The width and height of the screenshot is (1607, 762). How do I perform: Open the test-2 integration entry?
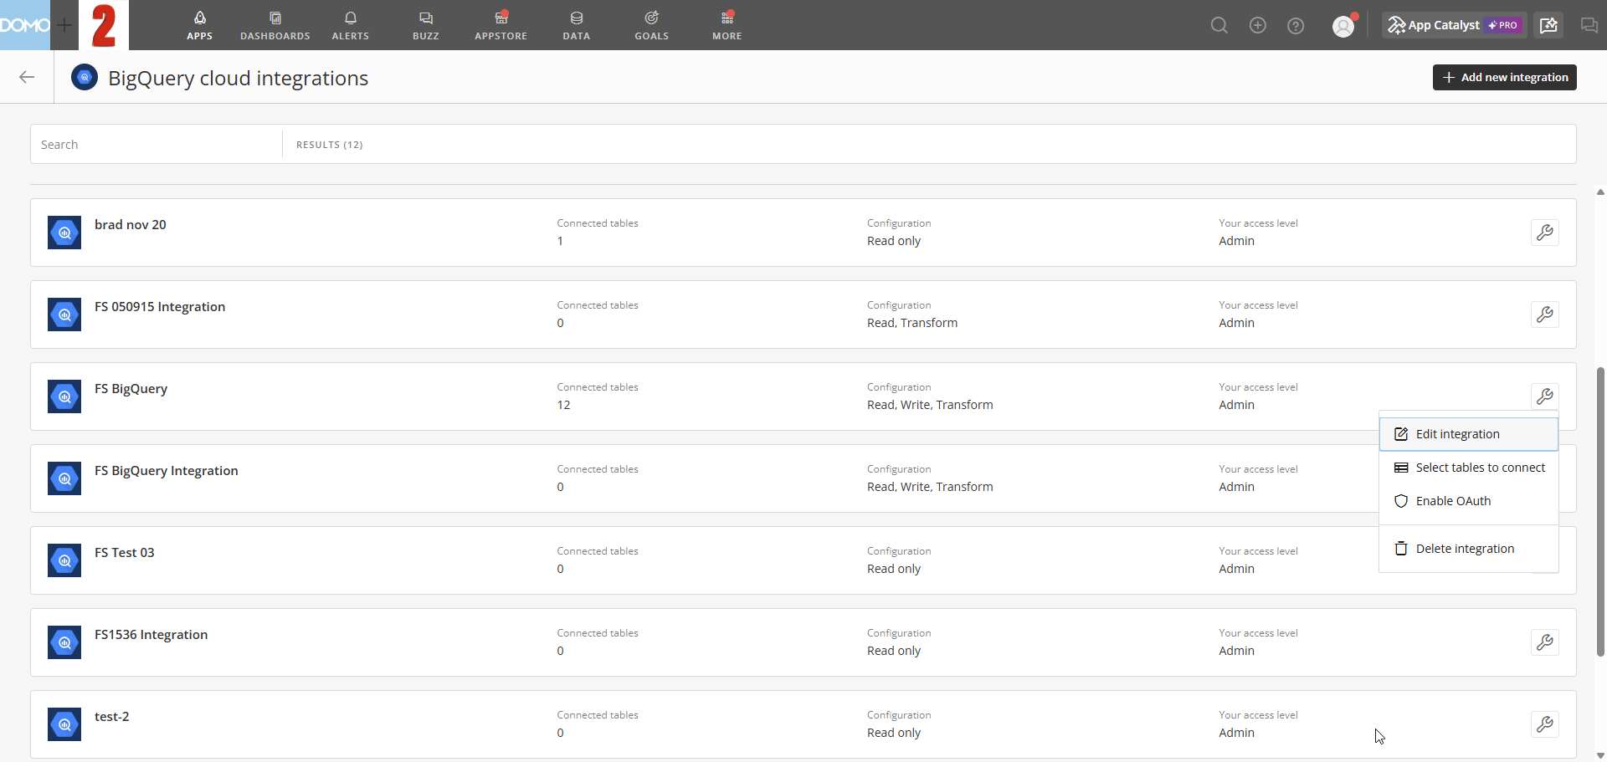[111, 716]
